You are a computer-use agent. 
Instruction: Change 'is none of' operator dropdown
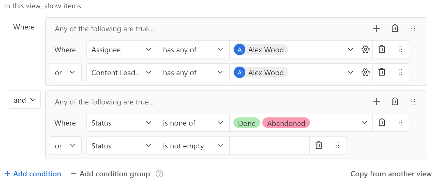pyautogui.click(x=194, y=123)
